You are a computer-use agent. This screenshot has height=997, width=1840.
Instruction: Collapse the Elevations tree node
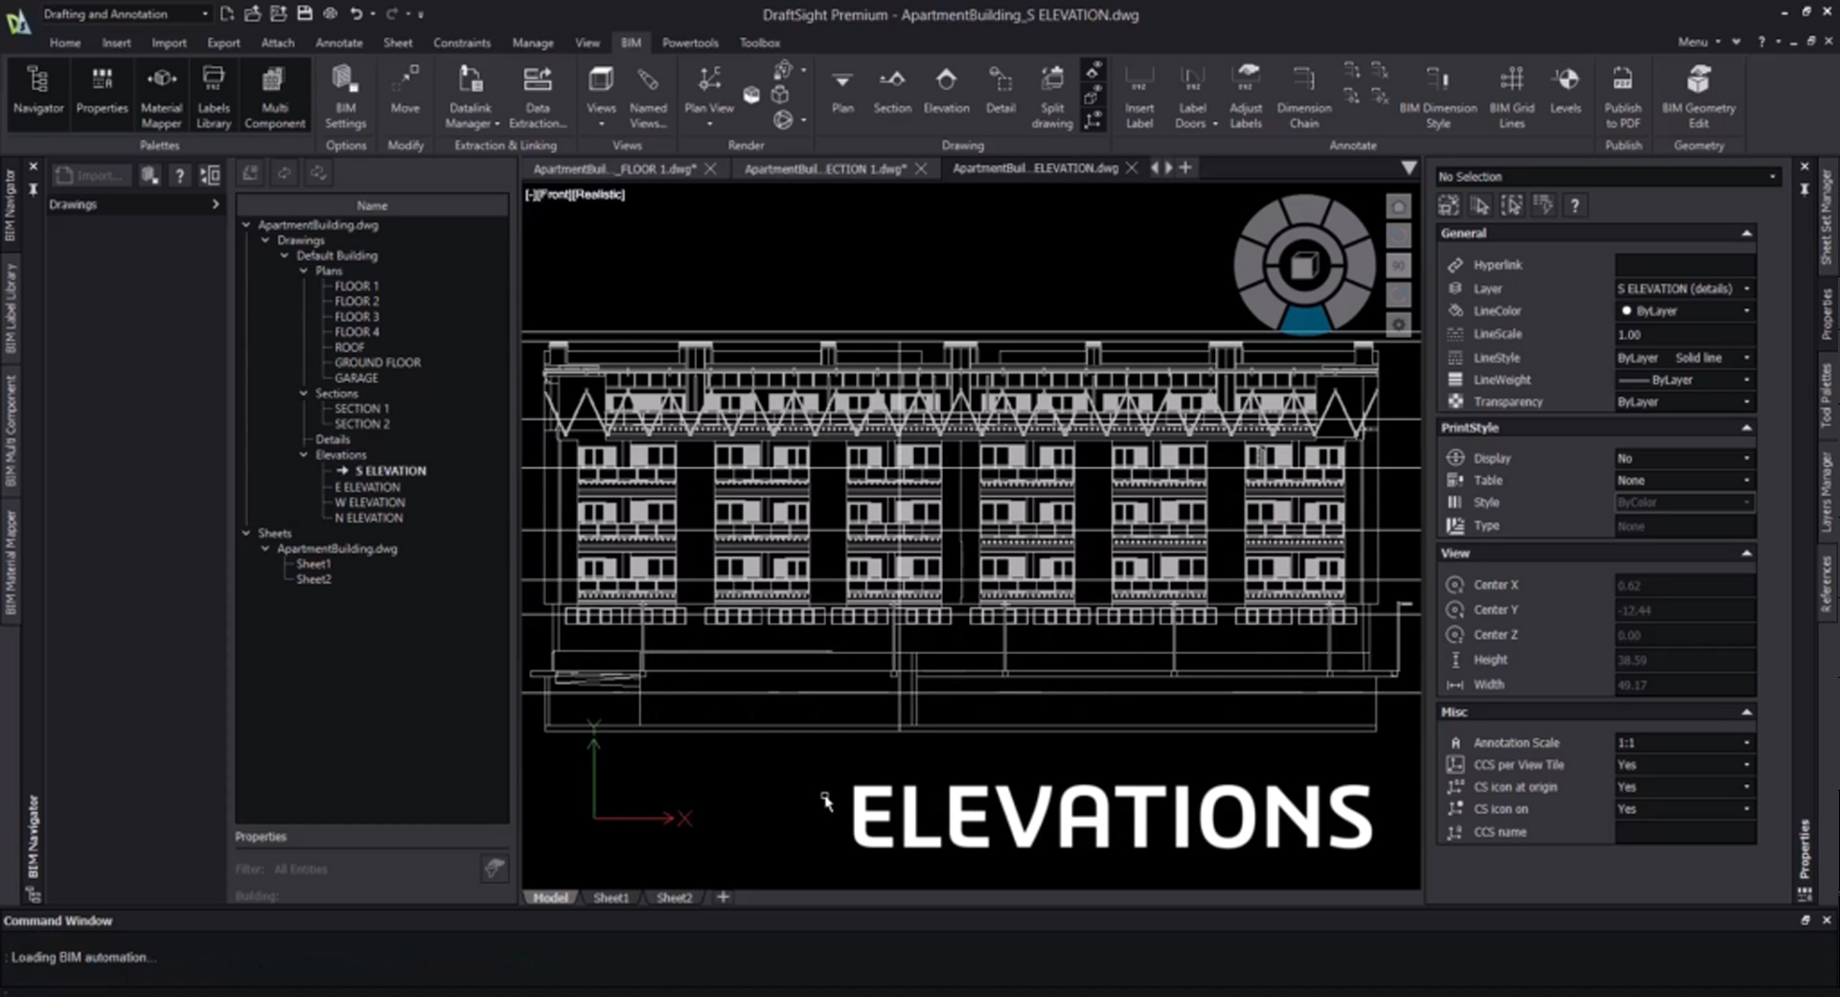[x=304, y=455]
